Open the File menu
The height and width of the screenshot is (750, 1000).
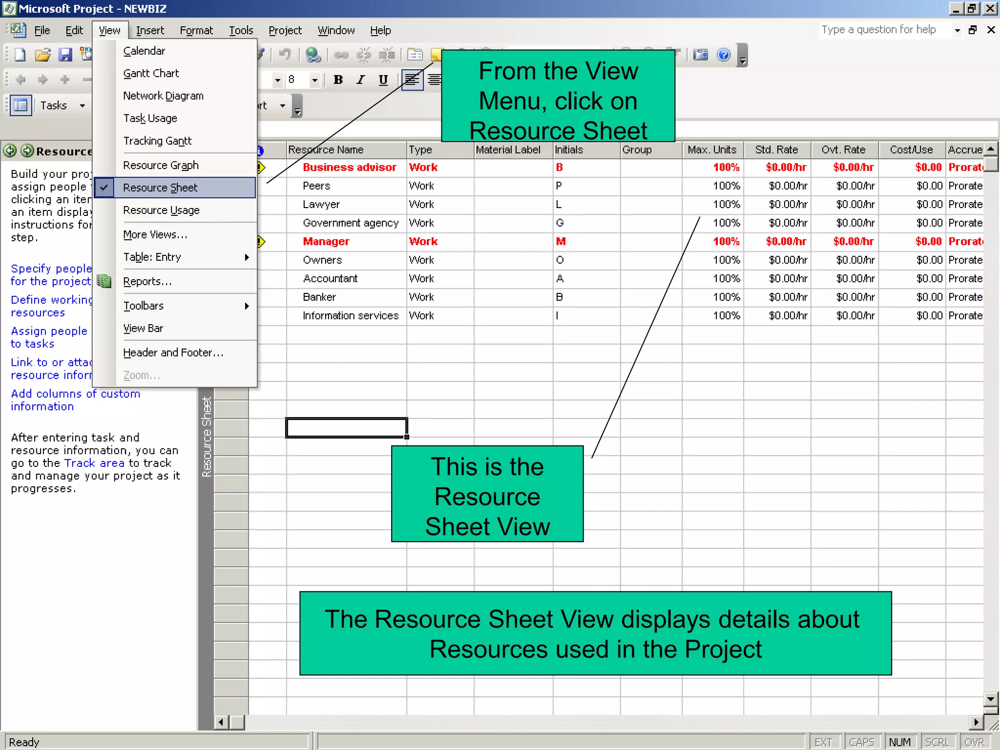[x=42, y=30]
